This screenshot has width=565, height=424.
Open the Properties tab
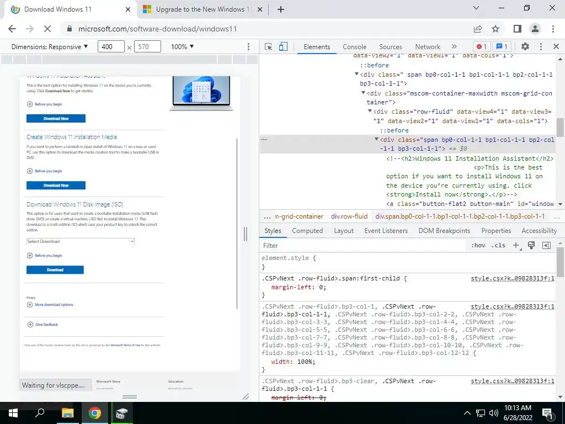point(496,231)
